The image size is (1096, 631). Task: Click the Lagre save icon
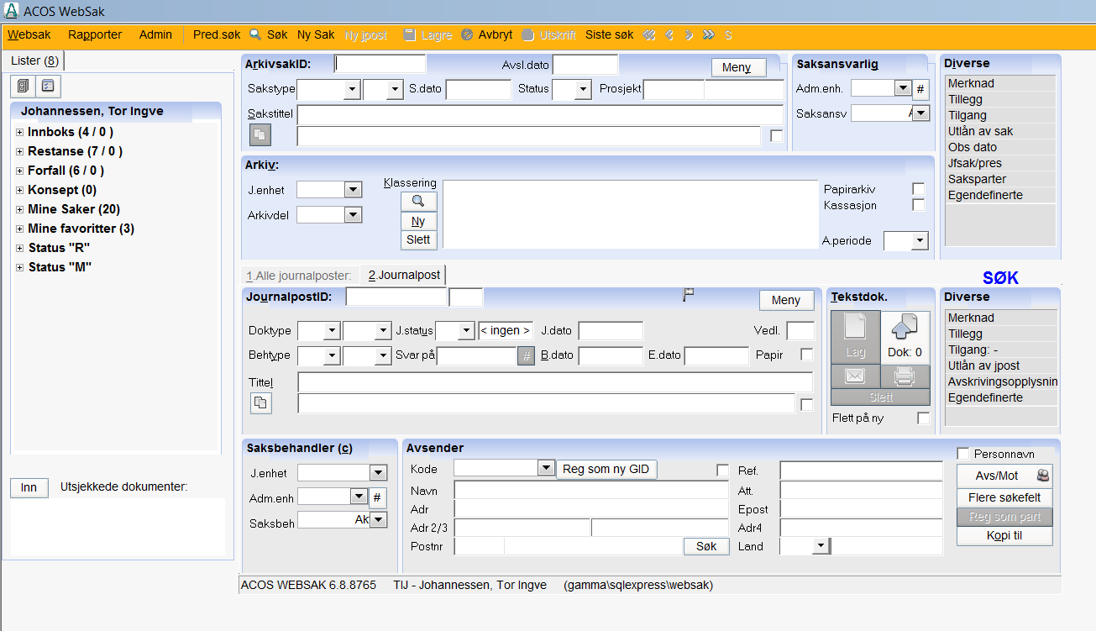[x=410, y=35]
